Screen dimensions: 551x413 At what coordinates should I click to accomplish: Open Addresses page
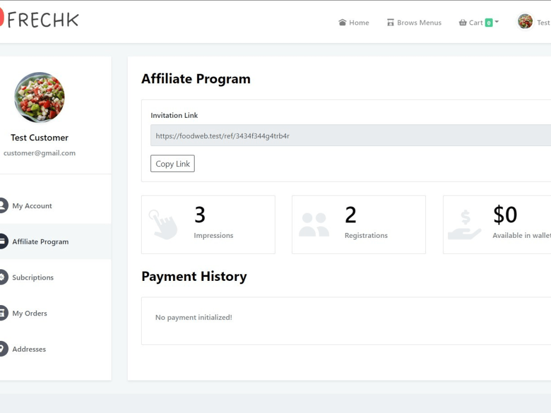click(x=29, y=349)
